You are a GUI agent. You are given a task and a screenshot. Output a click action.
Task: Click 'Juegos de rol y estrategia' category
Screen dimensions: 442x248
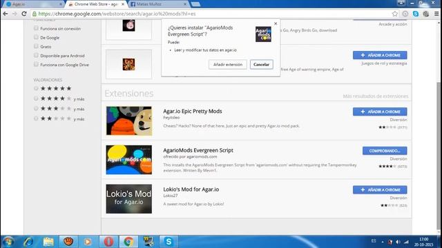click(384, 63)
